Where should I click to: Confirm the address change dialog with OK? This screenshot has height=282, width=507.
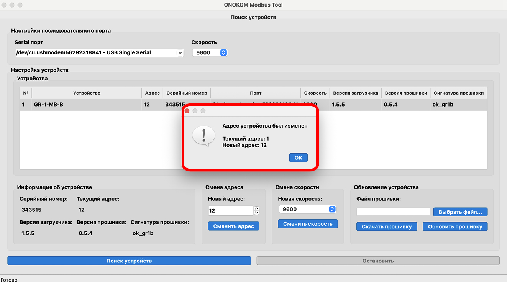coord(299,157)
